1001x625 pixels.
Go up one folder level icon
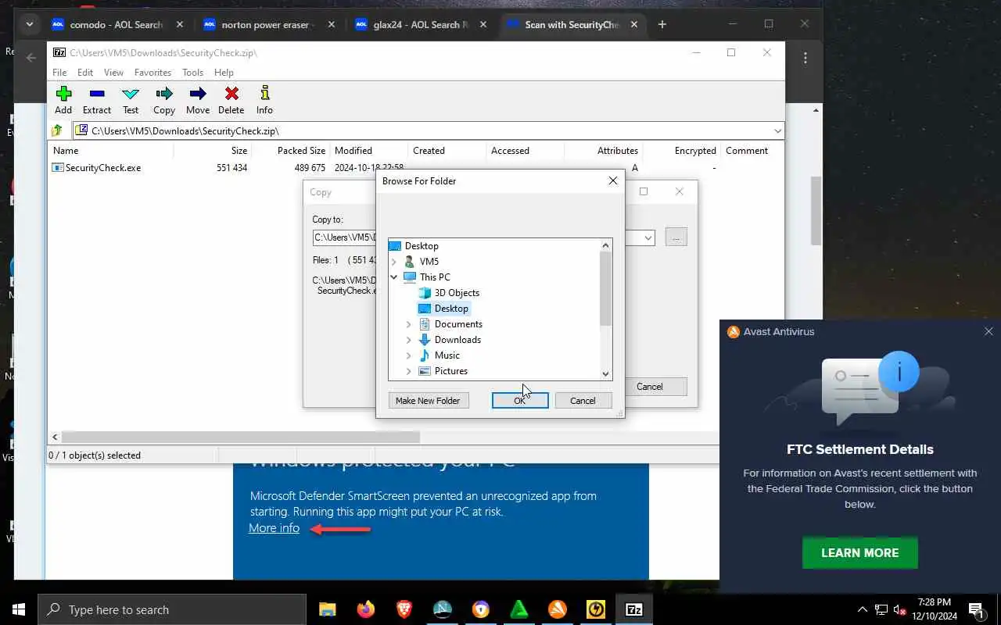[57, 131]
